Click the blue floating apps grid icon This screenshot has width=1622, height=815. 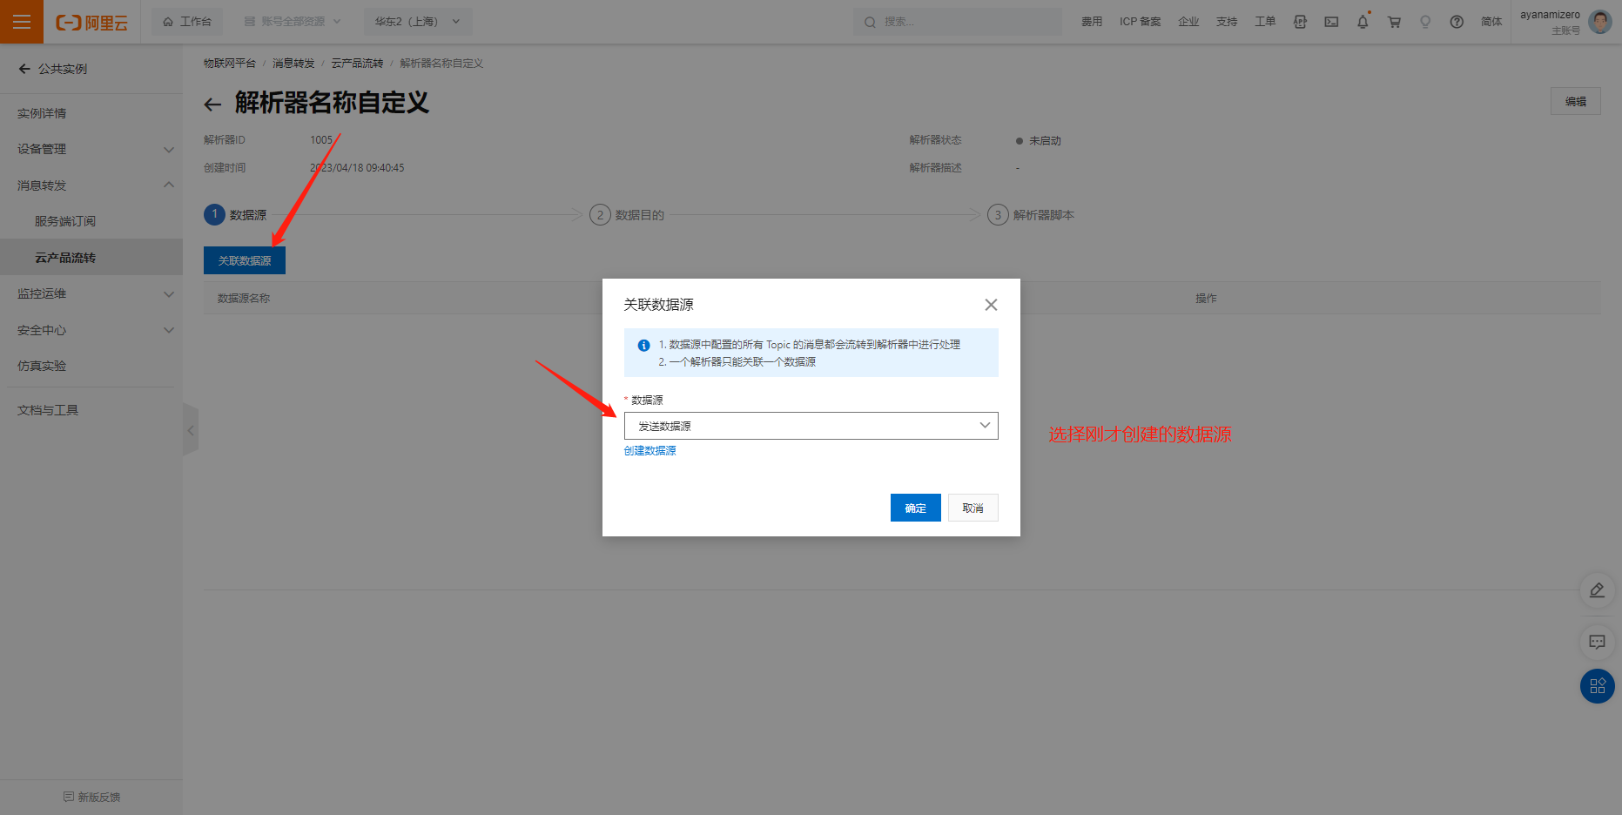1597,686
